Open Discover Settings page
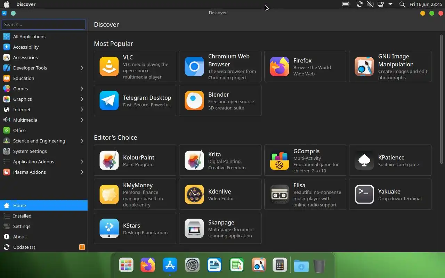Viewport: 445px width, 278px height. [x=44, y=226]
